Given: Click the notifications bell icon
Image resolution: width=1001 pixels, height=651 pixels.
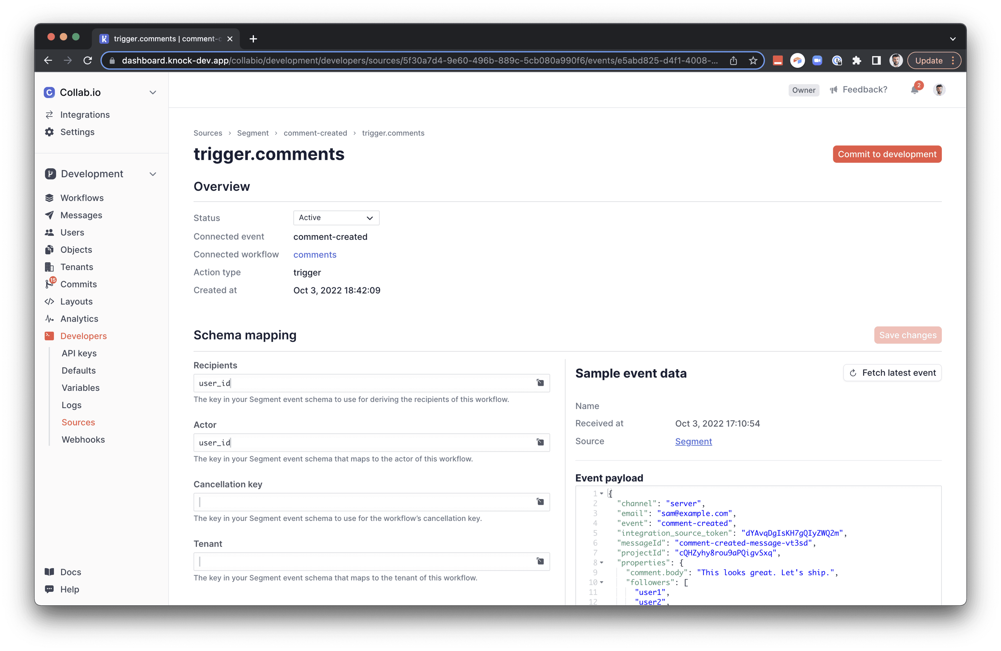Looking at the screenshot, I should pos(914,90).
